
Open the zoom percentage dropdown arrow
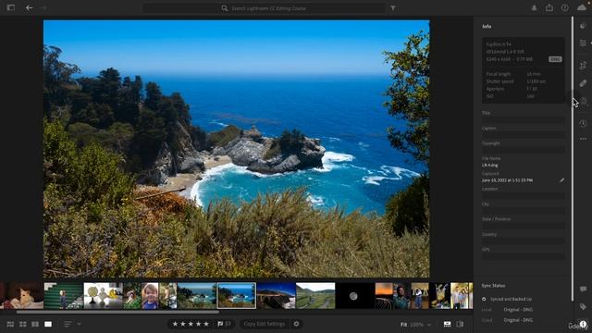click(429, 325)
